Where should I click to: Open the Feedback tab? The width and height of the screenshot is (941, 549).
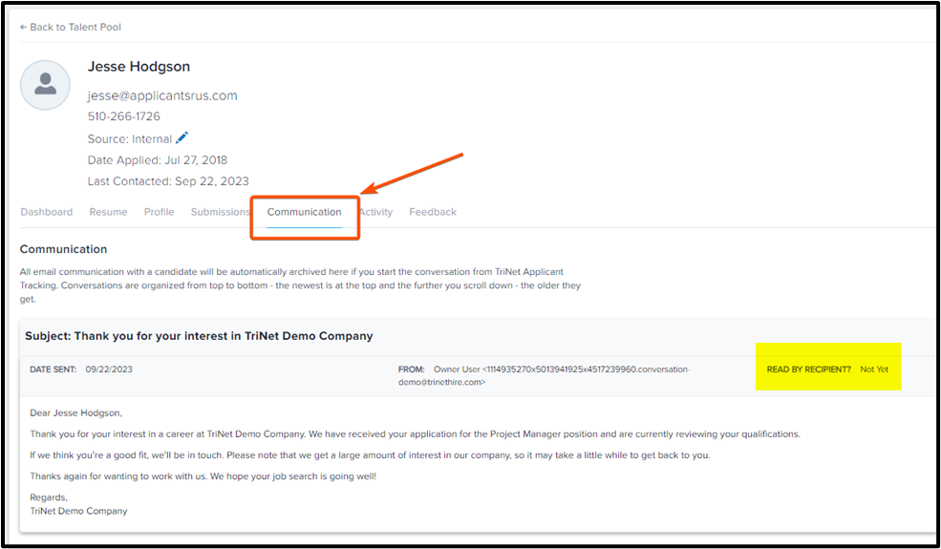pos(433,212)
